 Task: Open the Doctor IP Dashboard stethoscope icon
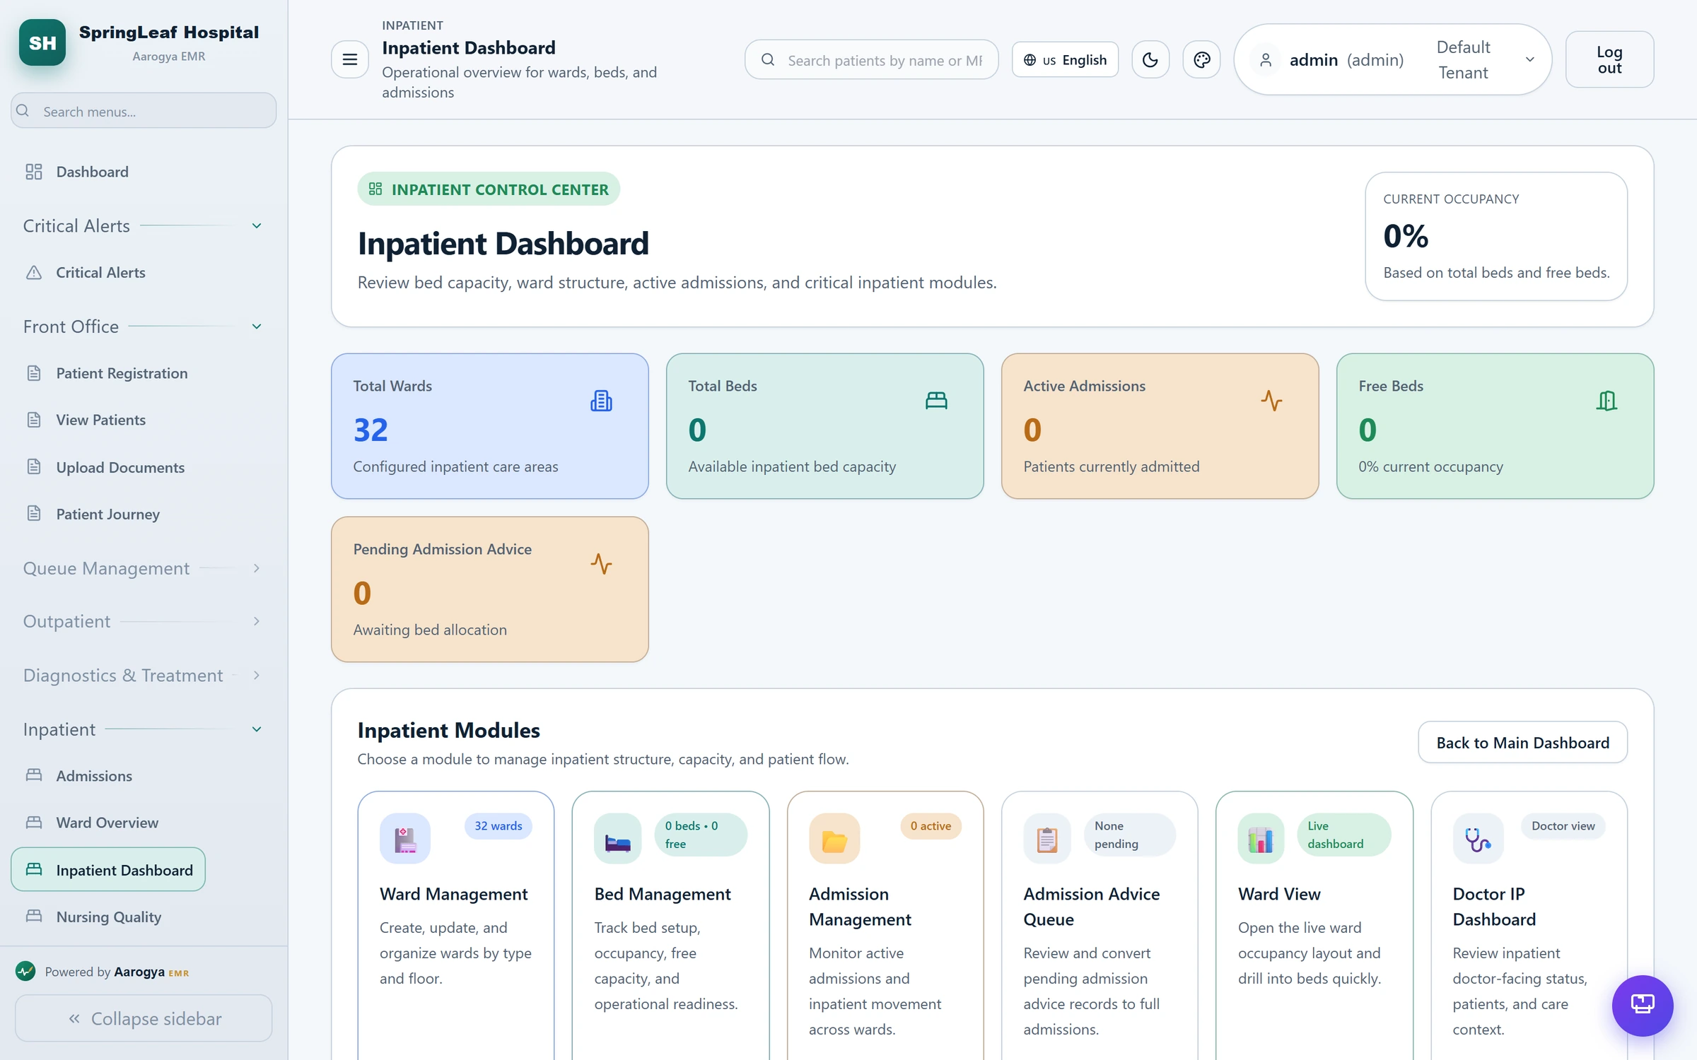coord(1478,839)
